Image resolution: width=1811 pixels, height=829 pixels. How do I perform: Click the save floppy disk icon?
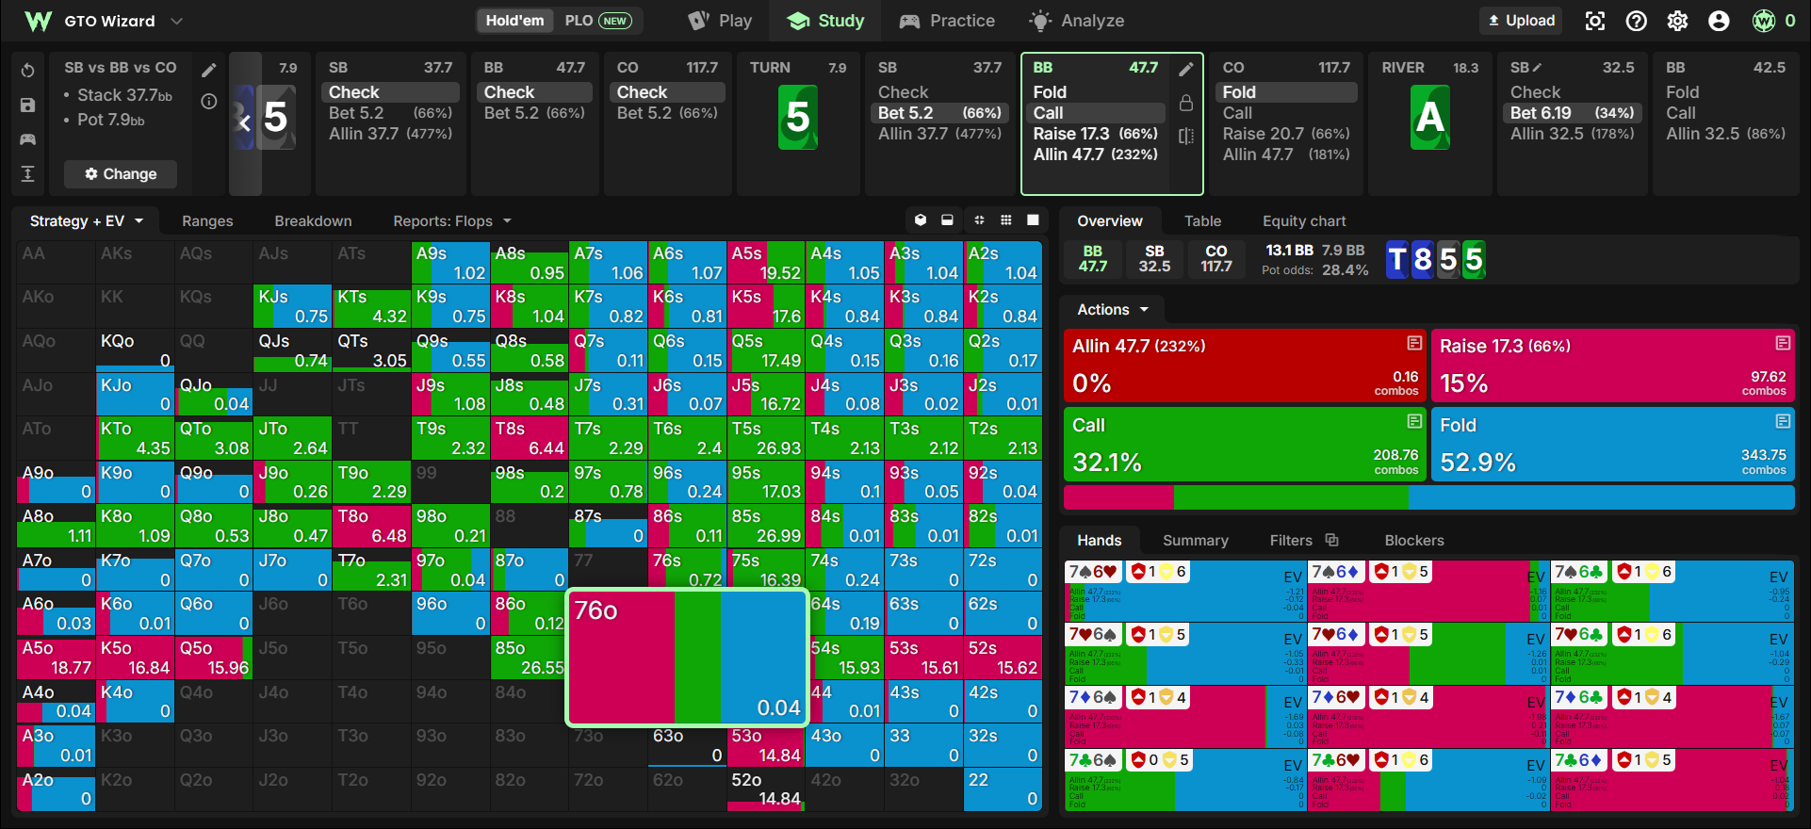[28, 106]
